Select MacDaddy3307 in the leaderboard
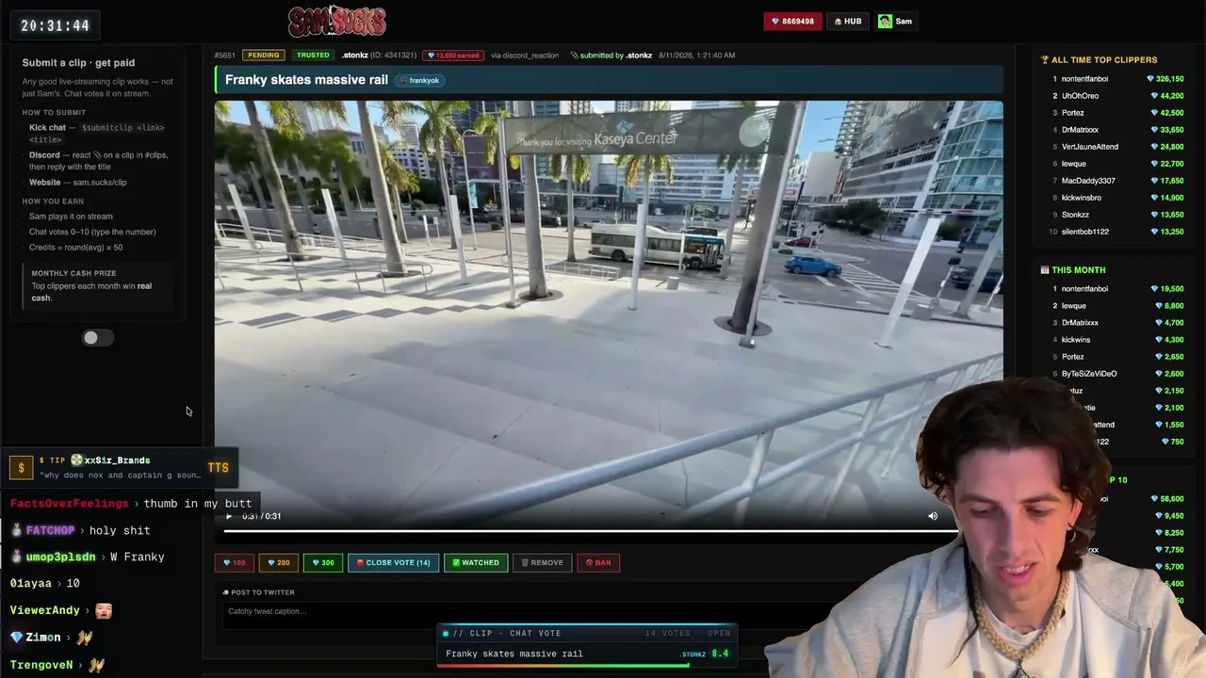 click(x=1088, y=181)
